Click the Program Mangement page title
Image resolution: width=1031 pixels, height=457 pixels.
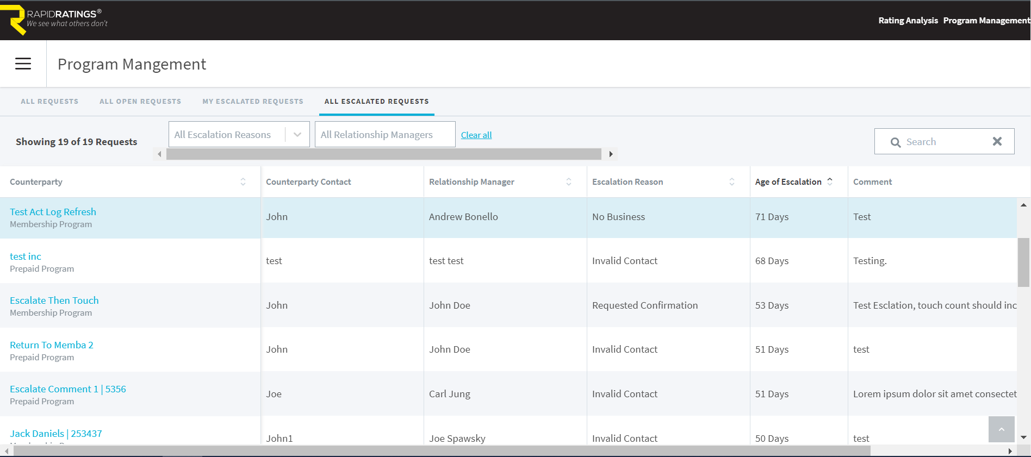132,64
